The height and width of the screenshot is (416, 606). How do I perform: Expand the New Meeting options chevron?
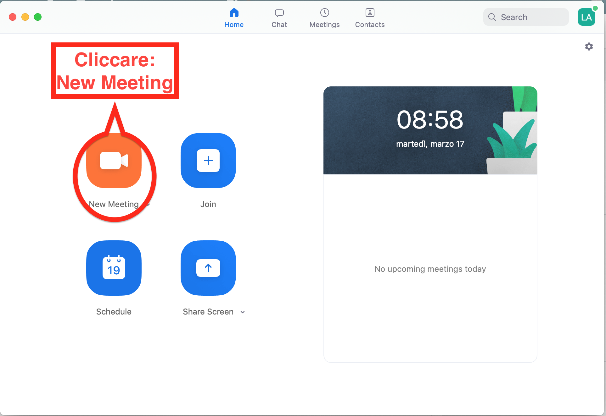(x=149, y=205)
